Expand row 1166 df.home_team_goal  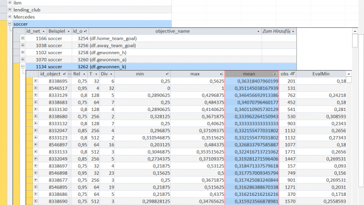click(23, 38)
